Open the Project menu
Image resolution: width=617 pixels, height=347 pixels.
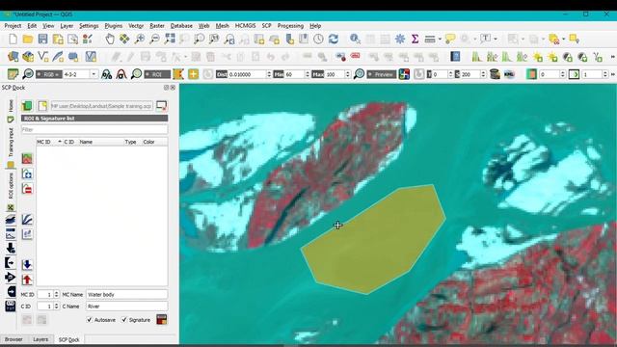(13, 26)
